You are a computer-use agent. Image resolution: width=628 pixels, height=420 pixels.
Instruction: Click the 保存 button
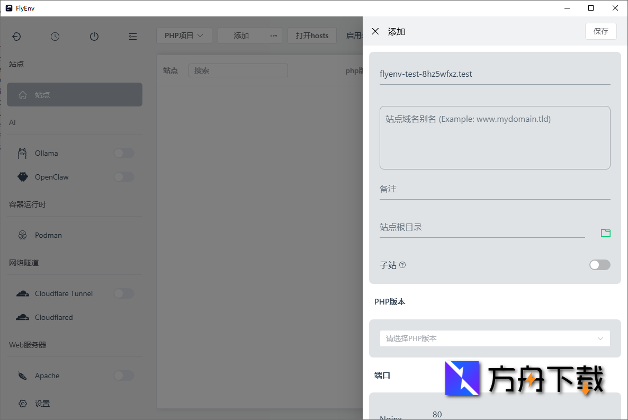point(600,31)
